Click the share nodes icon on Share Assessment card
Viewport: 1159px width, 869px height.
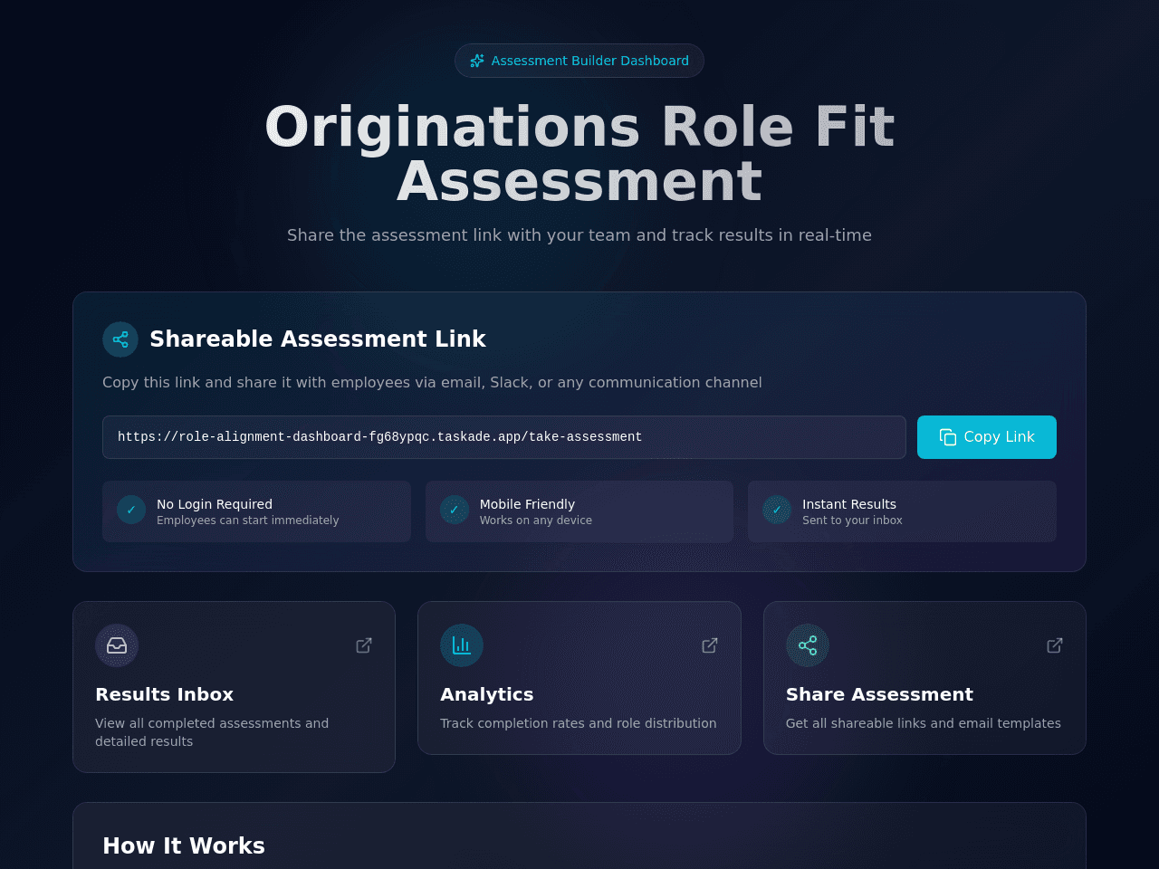(808, 645)
